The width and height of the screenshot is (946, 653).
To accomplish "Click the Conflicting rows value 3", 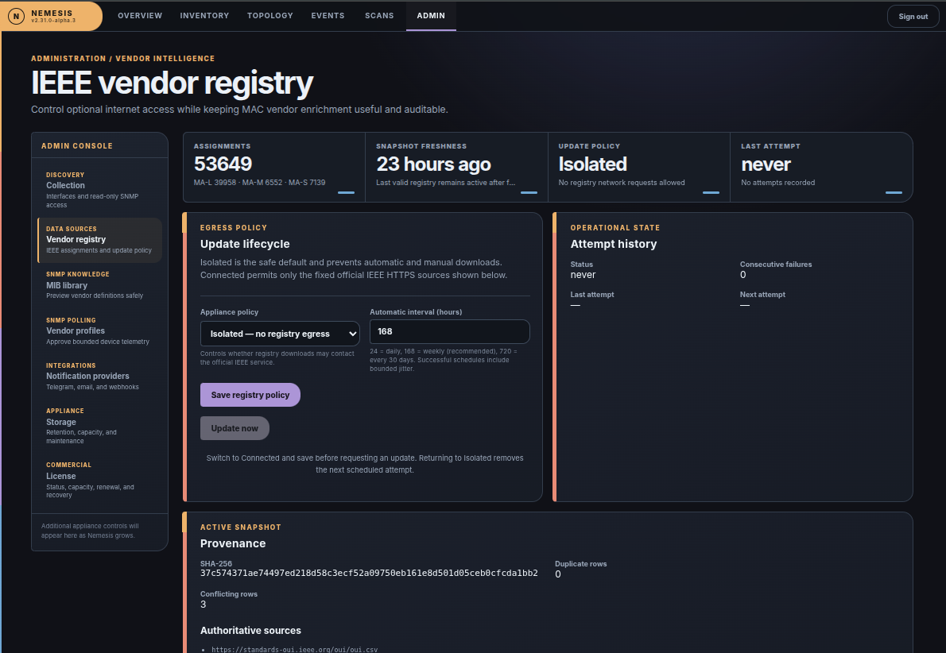I will point(204,605).
